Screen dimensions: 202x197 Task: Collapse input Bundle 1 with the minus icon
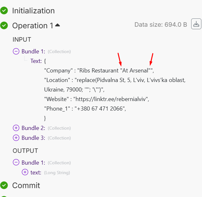(x=16, y=51)
